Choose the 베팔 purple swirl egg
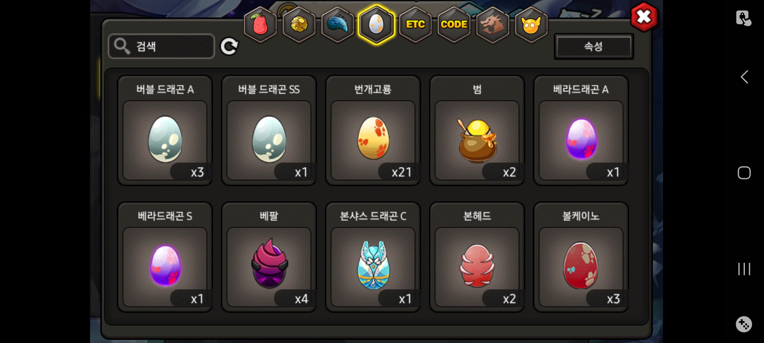Screen dimensions: 764x343 [269, 257]
